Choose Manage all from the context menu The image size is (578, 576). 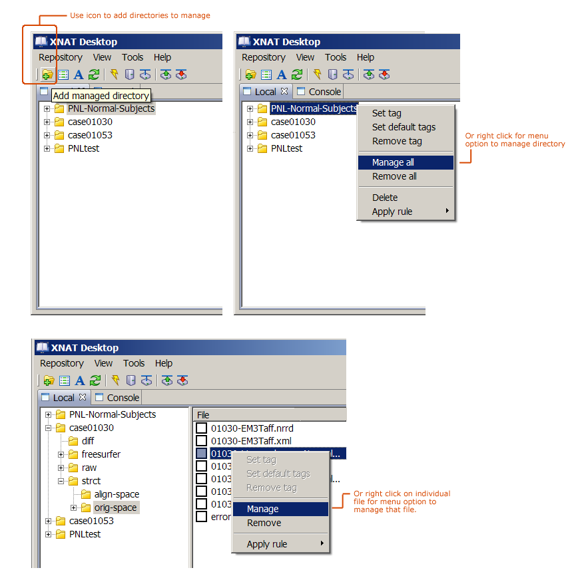[393, 162]
